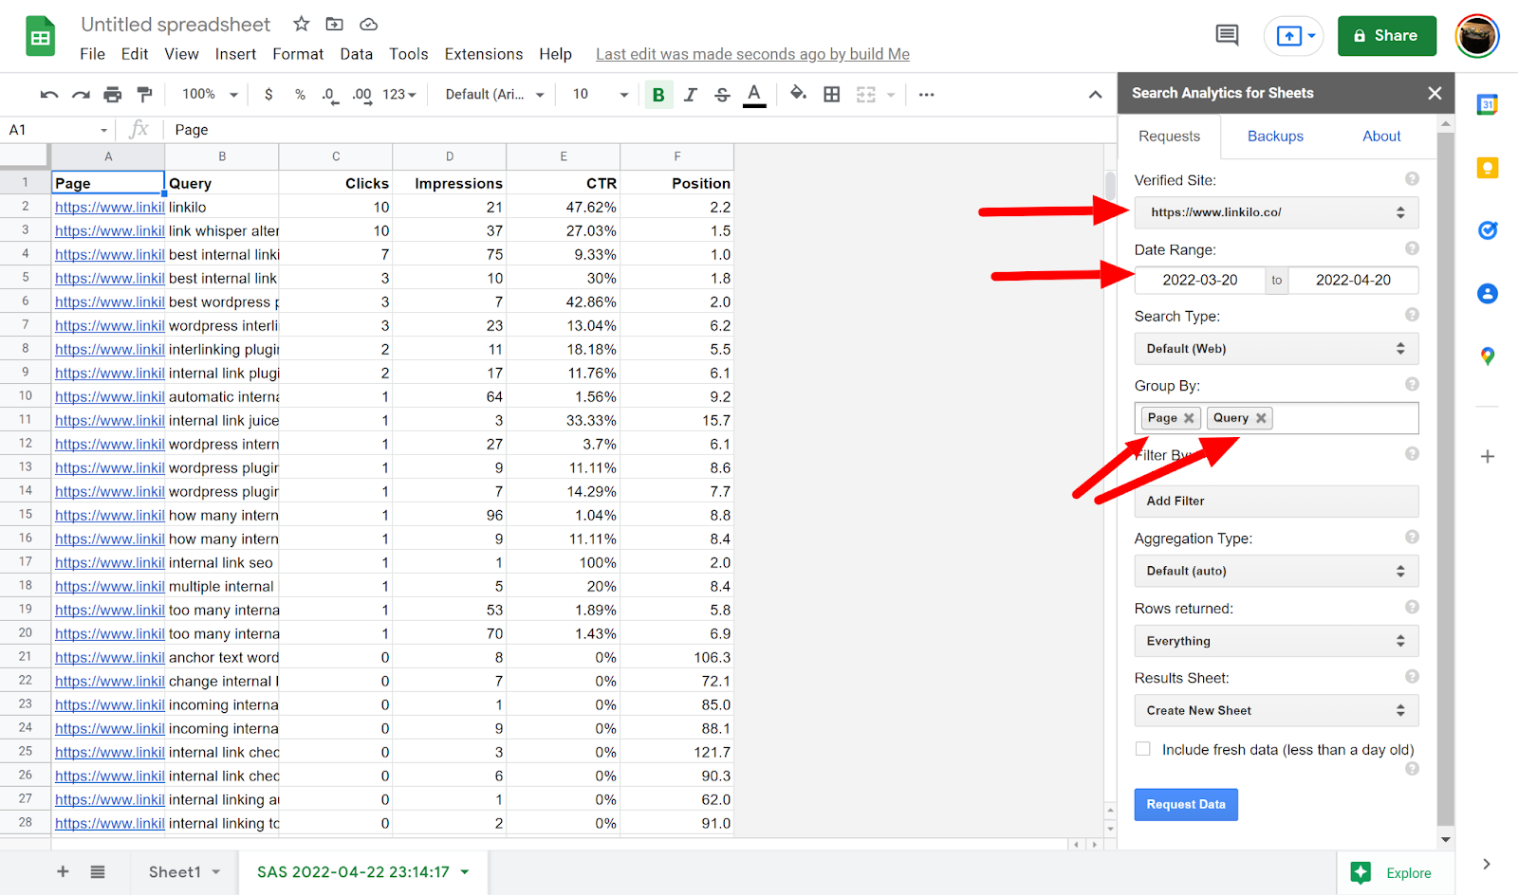Hide the side panel with the chevron
The height and width of the screenshot is (895, 1518).
(x=1487, y=864)
